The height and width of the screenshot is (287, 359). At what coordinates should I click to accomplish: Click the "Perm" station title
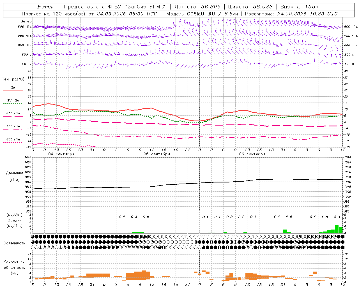pyautogui.click(x=45, y=7)
